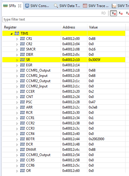Click the TIM1 peripheral group icon
The width and height of the screenshot is (129, 176).
coord(17,33)
